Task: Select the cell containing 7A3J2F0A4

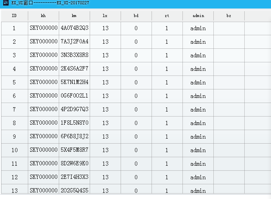Action: pyautogui.click(x=74, y=42)
